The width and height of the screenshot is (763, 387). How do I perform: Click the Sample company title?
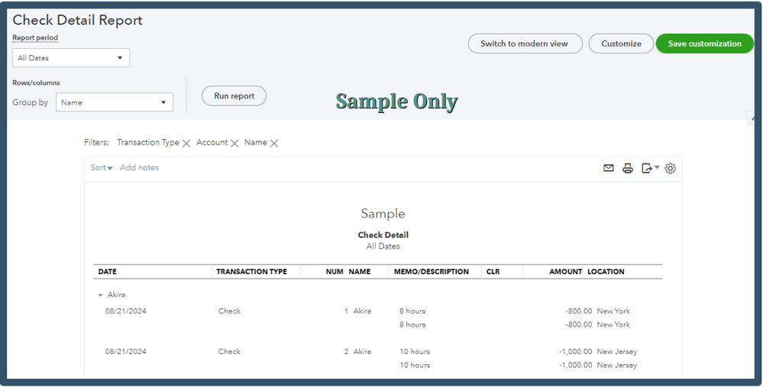[383, 214]
